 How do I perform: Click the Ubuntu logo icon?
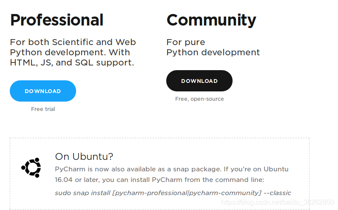pyautogui.click(x=31, y=167)
